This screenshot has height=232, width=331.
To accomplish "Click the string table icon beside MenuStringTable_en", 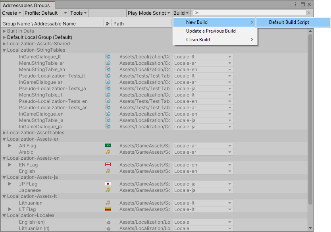I will pos(108,69).
